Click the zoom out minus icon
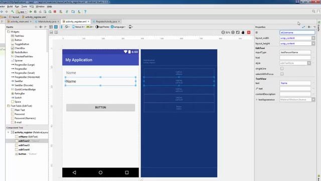Viewport: 321px width, 181px height. 223,32
